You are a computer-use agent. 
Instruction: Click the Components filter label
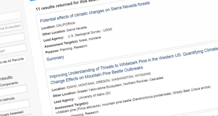[10, 84]
